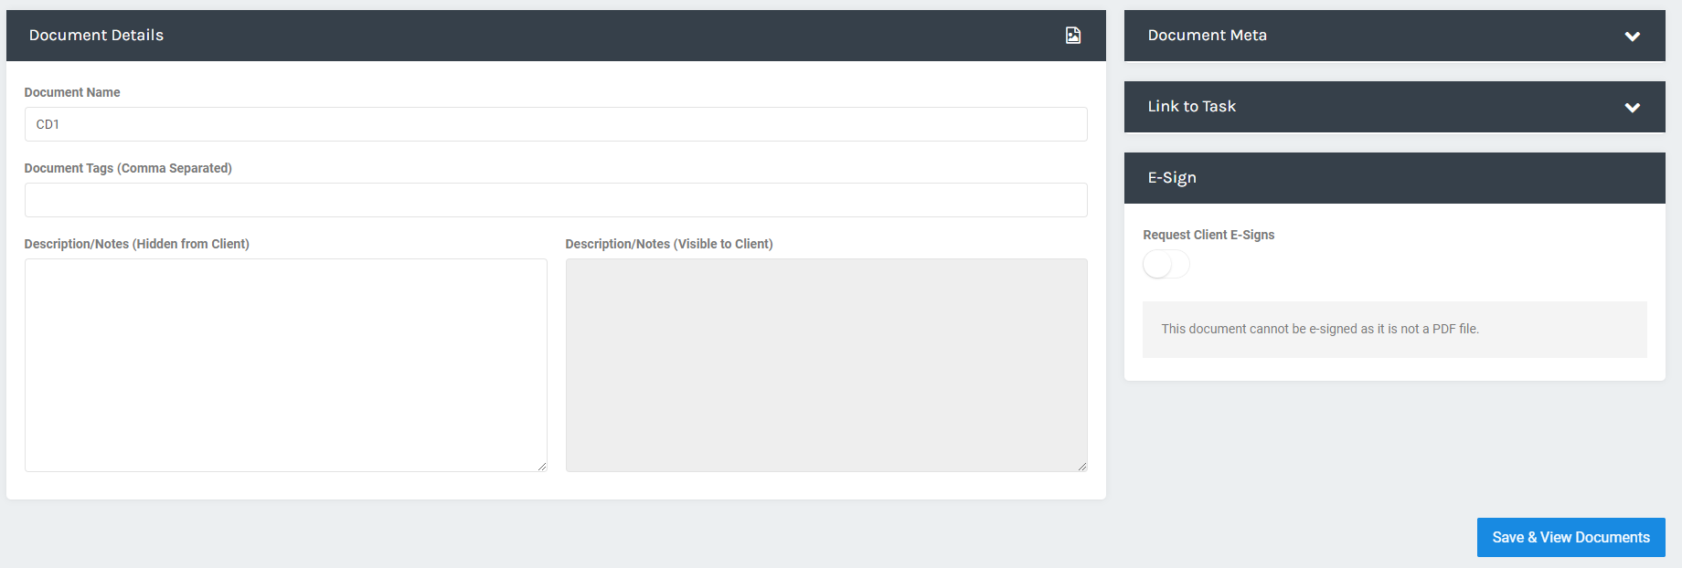Click the Visible to Client notes textarea
The width and height of the screenshot is (1682, 568).
pyautogui.click(x=826, y=365)
